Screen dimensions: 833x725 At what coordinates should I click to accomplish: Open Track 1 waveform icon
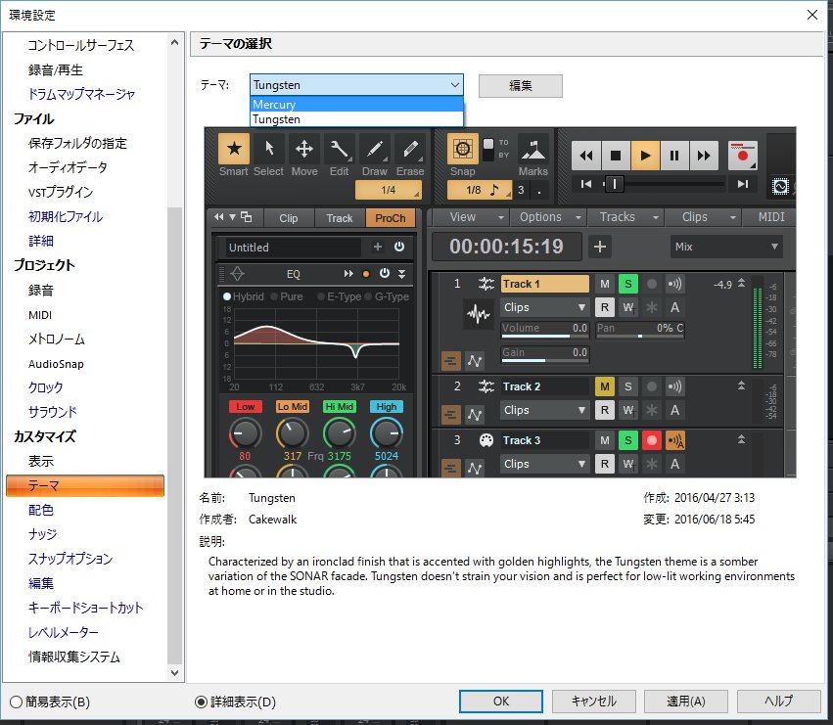click(x=478, y=314)
